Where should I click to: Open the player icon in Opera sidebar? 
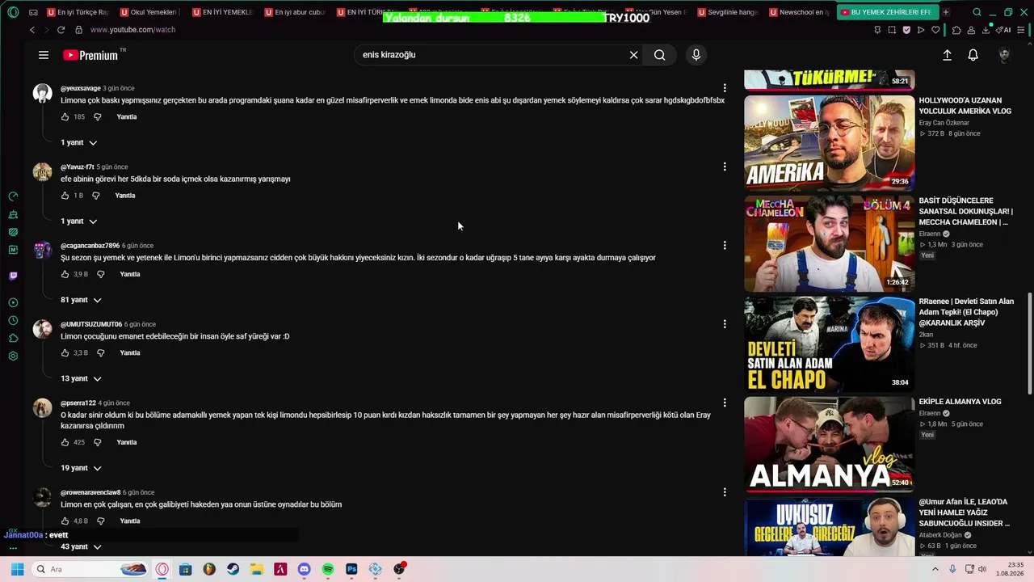point(13,302)
